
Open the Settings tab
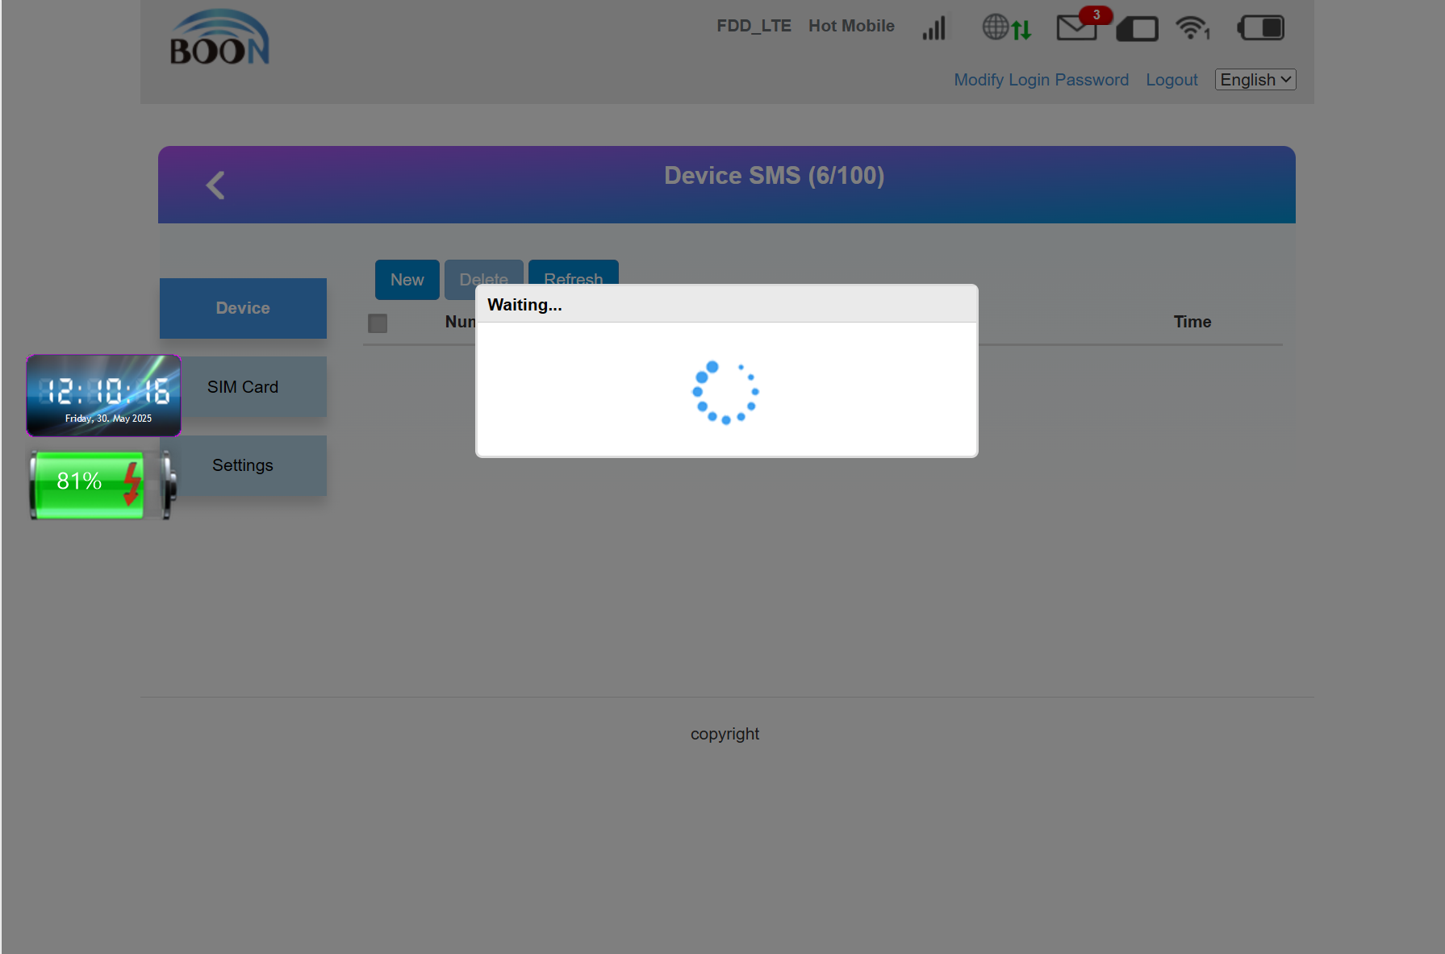(x=243, y=465)
